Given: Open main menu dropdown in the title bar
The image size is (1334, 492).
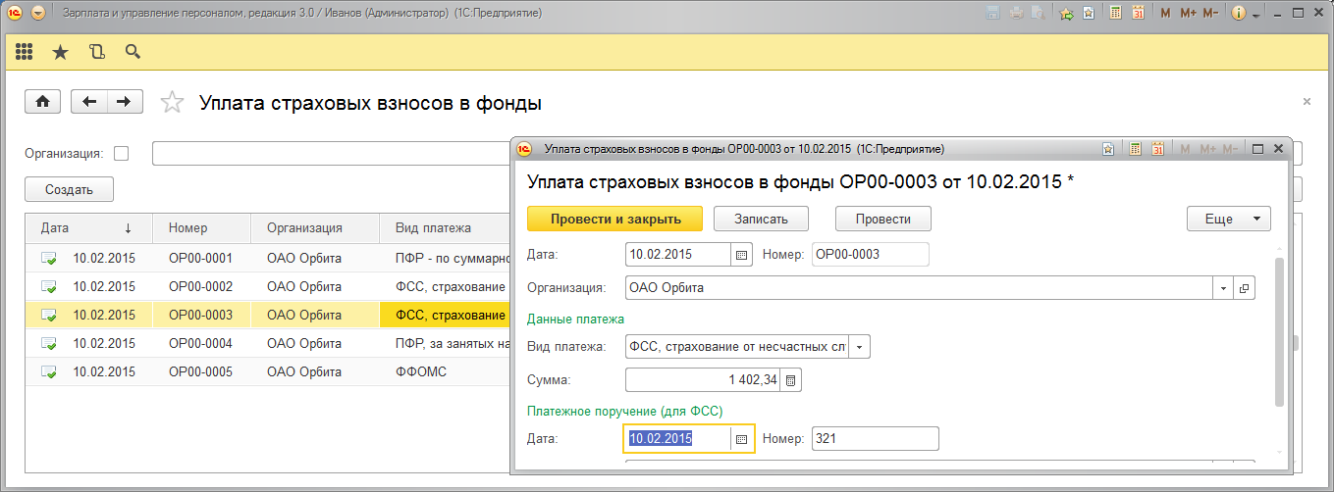Looking at the screenshot, I should point(38,14).
